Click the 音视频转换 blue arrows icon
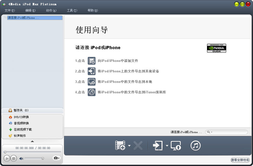 pos(10,123)
